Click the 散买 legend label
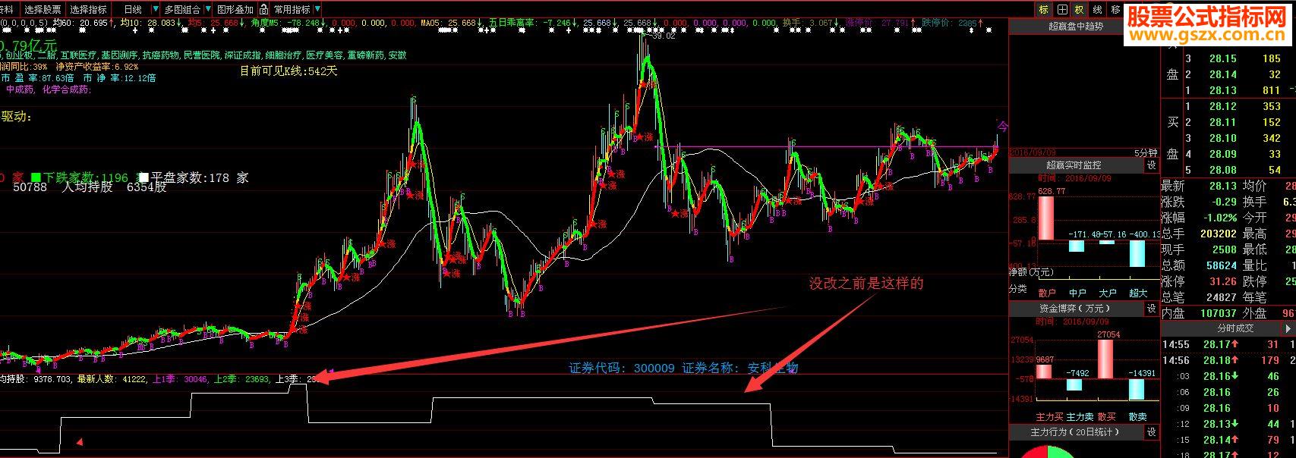Viewport: 1296px width, 458px height. click(1107, 417)
